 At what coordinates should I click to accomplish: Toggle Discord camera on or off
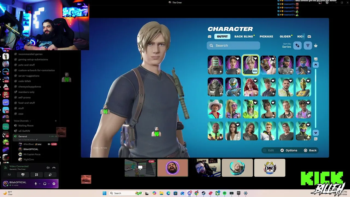(9, 175)
